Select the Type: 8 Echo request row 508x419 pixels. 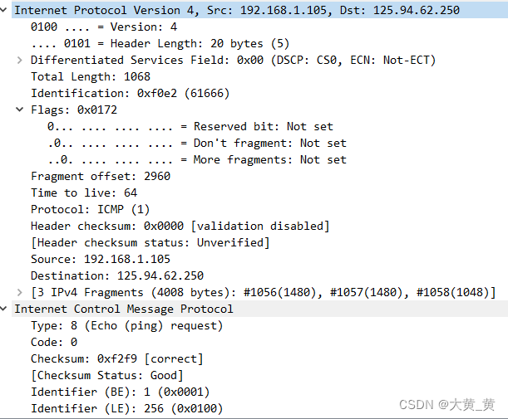point(120,325)
